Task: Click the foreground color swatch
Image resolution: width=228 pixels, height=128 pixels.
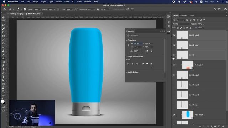Action: pos(2,101)
